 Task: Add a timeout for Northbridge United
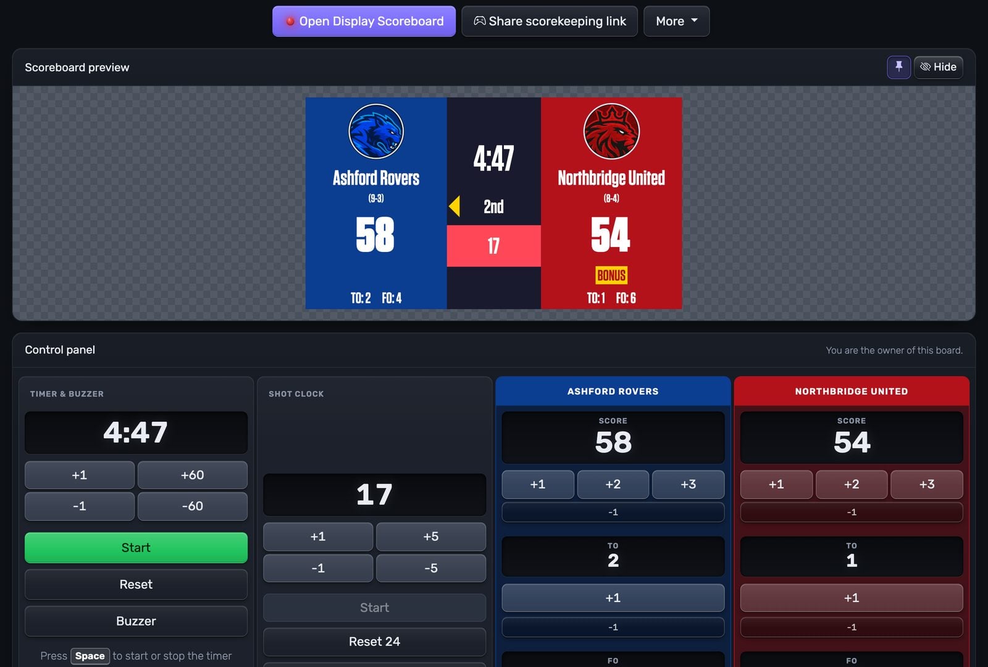pos(852,598)
